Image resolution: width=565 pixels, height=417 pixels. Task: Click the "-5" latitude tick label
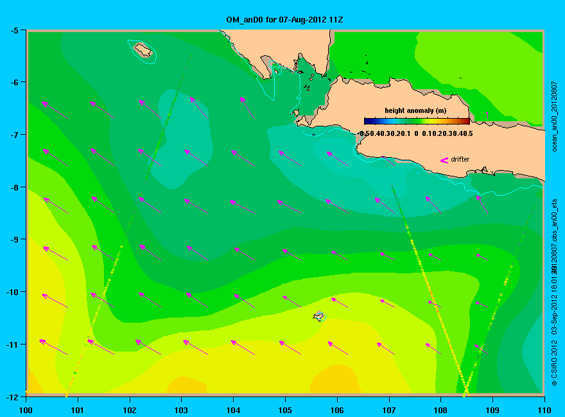[x=14, y=30]
